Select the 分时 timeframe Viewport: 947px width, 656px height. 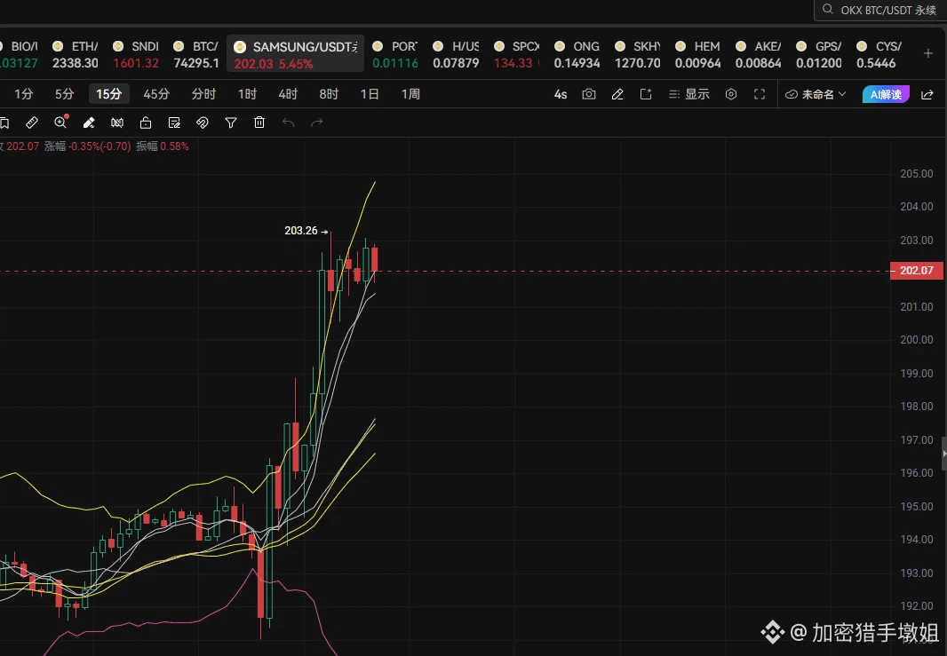(x=203, y=94)
